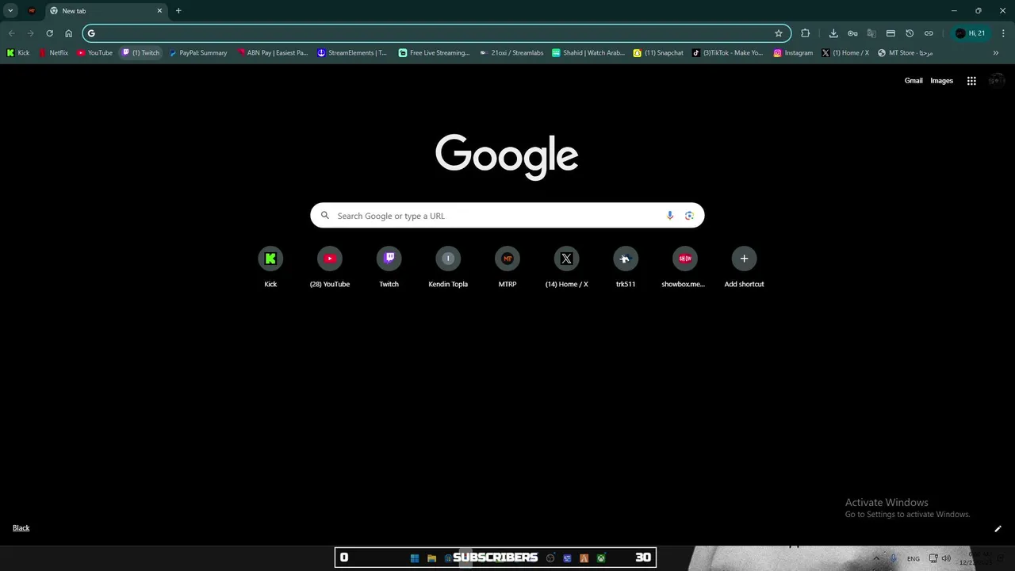Open the tab search dropdown arrow
Viewport: 1015px width, 571px height.
10,11
